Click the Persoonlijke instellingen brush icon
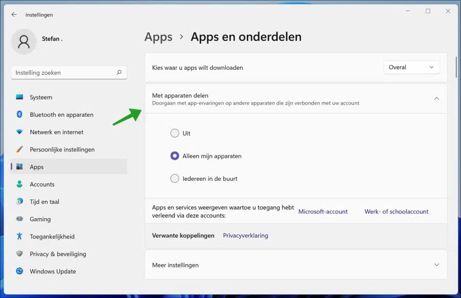This screenshot has height=298, width=461. [x=19, y=150]
